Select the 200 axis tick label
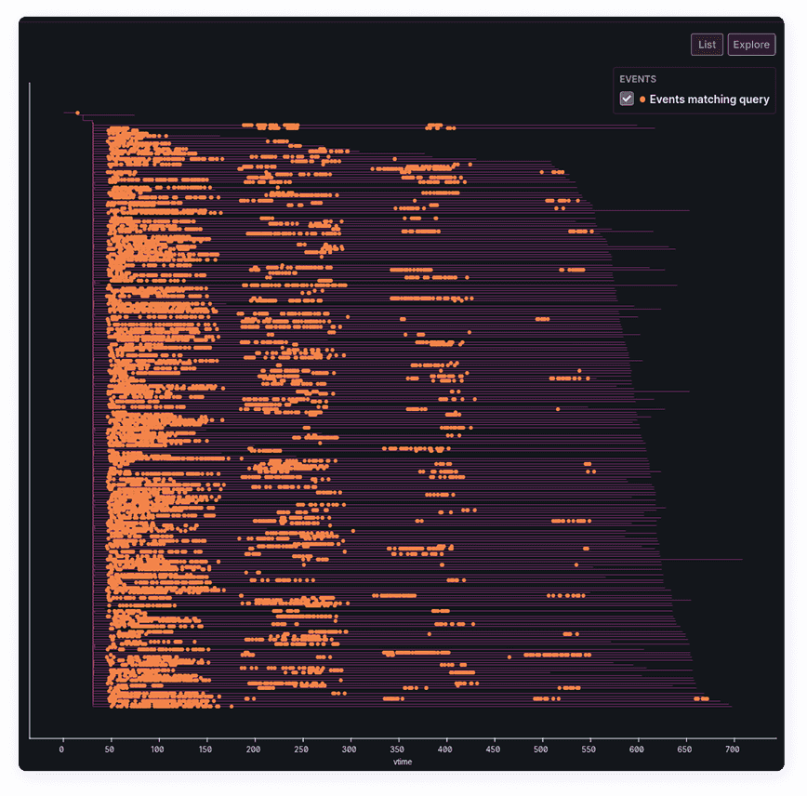Viewport: 807px width, 796px height. tap(254, 749)
